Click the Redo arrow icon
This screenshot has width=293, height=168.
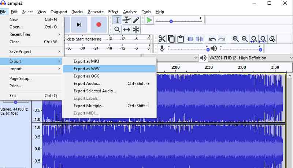click(222, 39)
